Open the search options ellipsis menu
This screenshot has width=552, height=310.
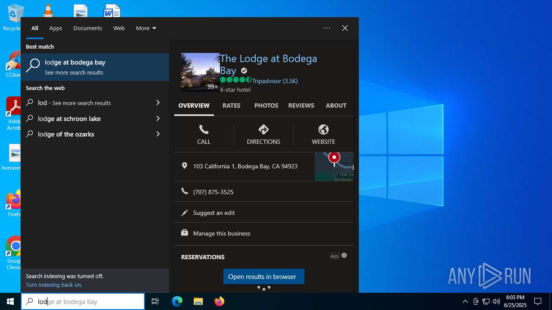click(327, 28)
